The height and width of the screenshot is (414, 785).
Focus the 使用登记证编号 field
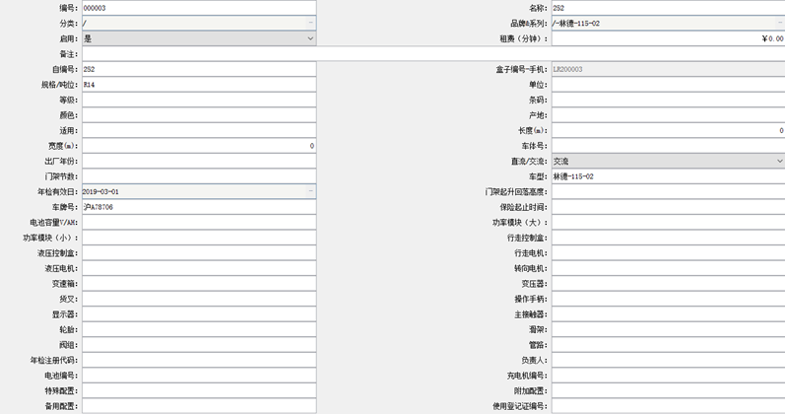(667, 406)
